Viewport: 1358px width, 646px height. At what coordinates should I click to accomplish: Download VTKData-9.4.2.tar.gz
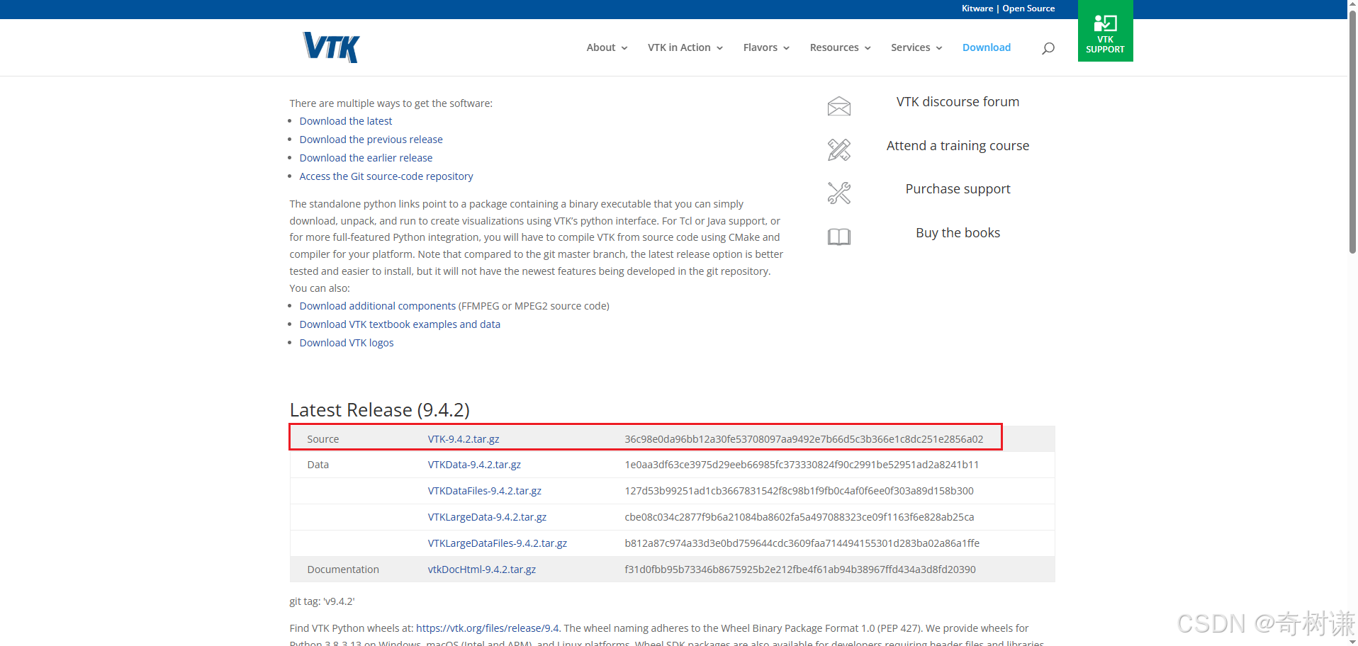pos(474,465)
